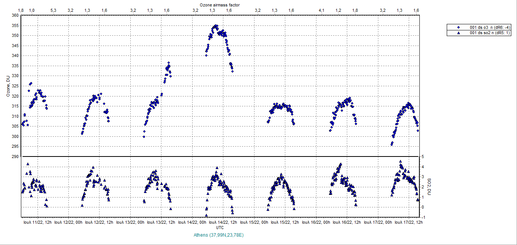Click the divider line between ozone and SO2 plots
This screenshot has width=517, height=245.
pyautogui.click(x=220, y=156)
